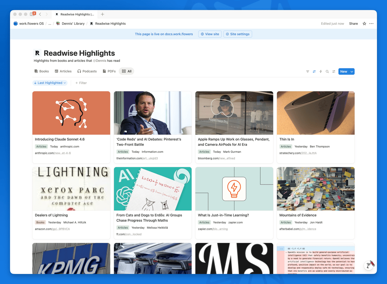387x284 pixels.
Task: Open the Mountains of Evidence thumbnail
Action: click(x=316, y=189)
